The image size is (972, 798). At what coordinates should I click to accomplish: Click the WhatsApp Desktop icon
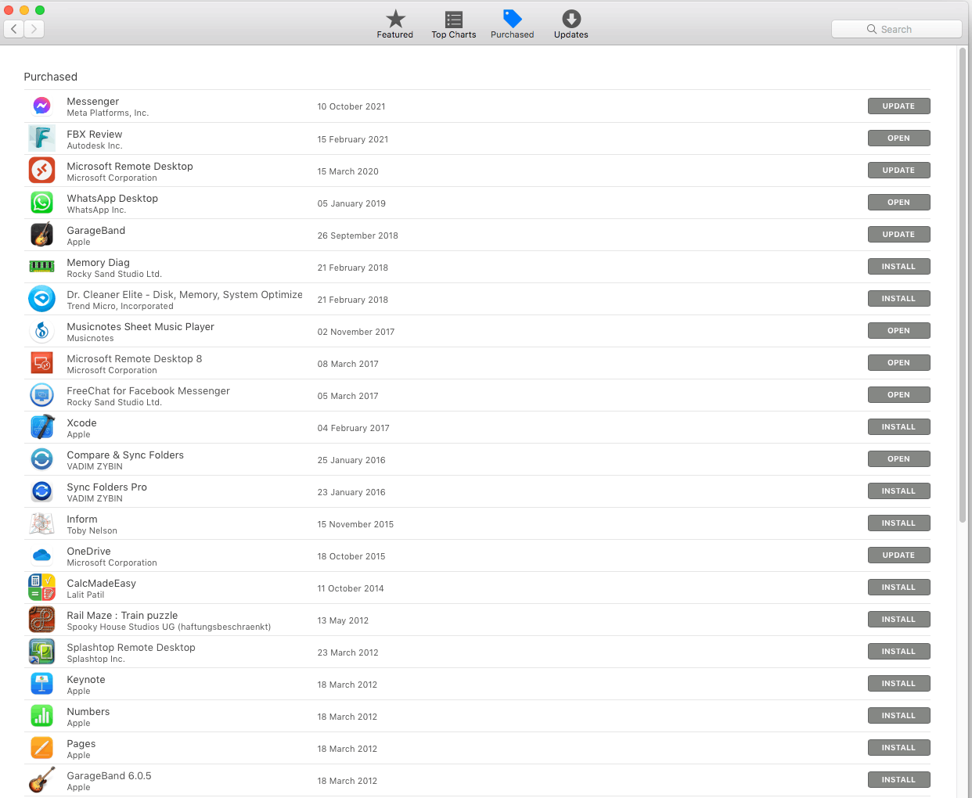click(x=42, y=202)
